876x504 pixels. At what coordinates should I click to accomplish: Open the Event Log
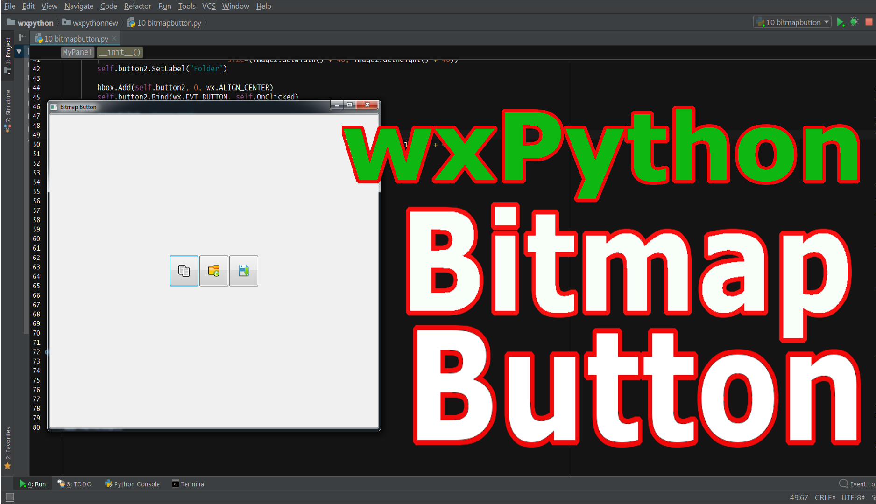coord(857,484)
